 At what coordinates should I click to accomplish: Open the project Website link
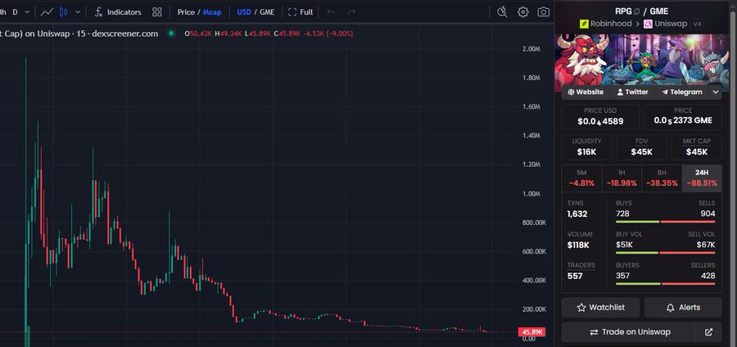[x=586, y=92]
